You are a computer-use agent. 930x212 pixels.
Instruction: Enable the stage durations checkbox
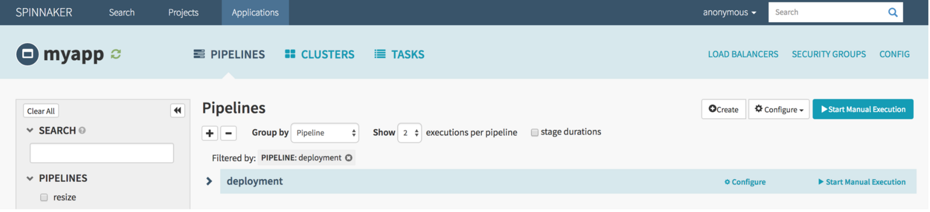[535, 133]
